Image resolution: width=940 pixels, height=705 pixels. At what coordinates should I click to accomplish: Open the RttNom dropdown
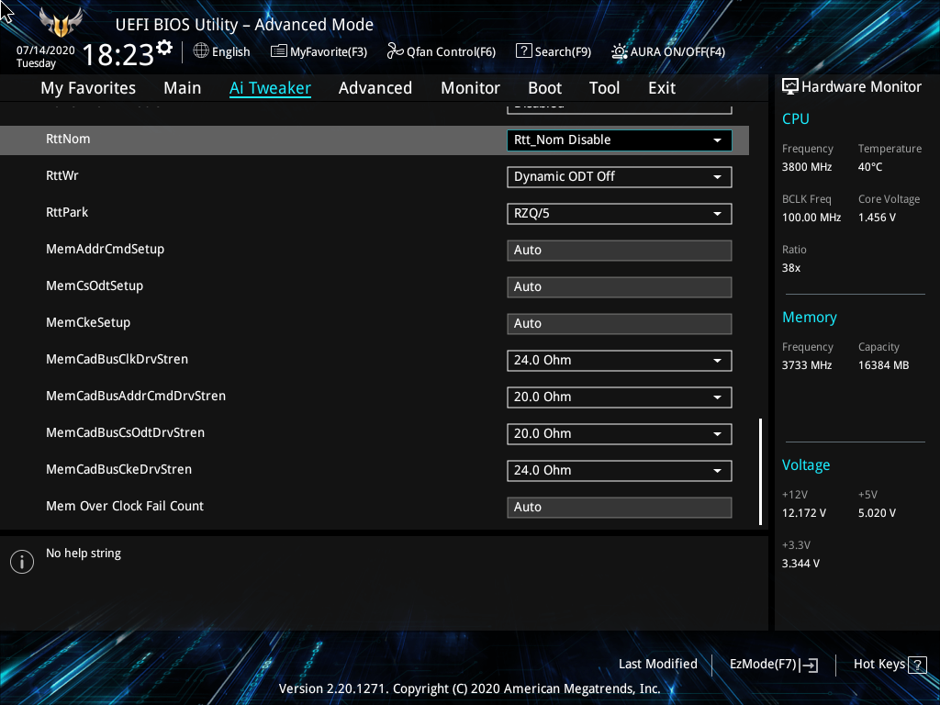[620, 140]
